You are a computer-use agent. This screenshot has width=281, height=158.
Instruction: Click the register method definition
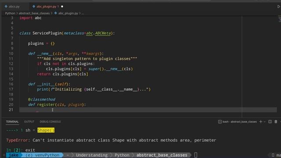point(57,104)
